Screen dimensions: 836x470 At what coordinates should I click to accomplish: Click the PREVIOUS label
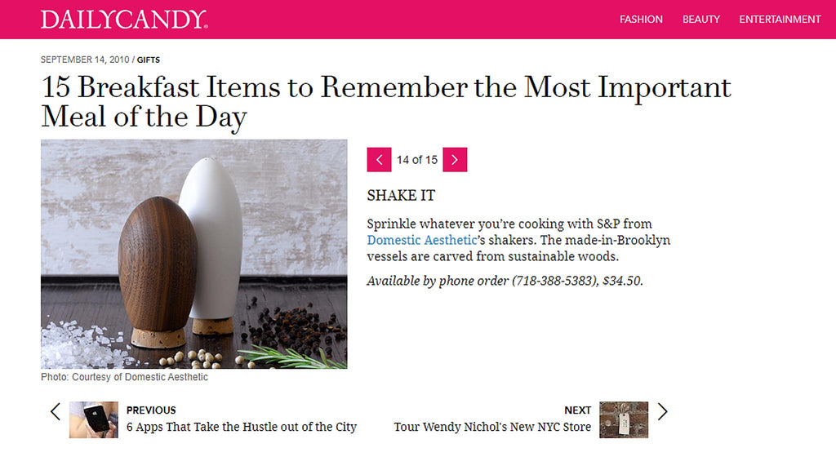tap(151, 410)
